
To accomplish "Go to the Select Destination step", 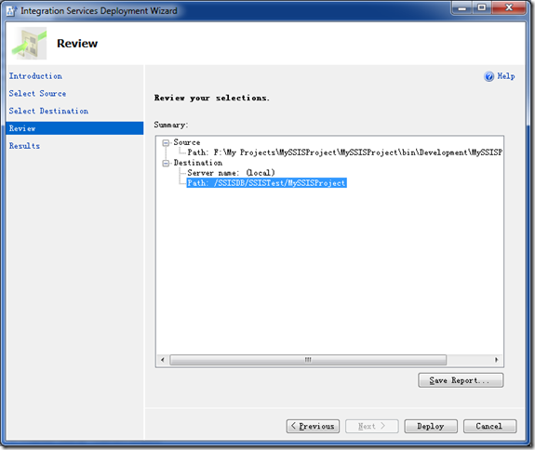I will tap(48, 111).
